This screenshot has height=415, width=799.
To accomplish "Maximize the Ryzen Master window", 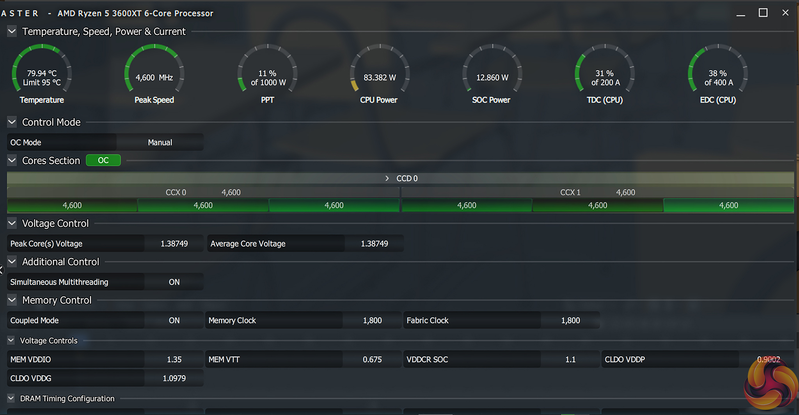I will coord(763,13).
